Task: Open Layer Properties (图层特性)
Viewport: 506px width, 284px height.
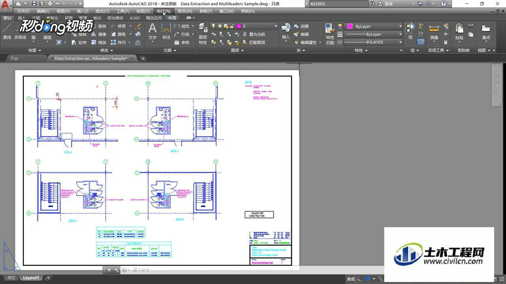Action: tap(203, 33)
